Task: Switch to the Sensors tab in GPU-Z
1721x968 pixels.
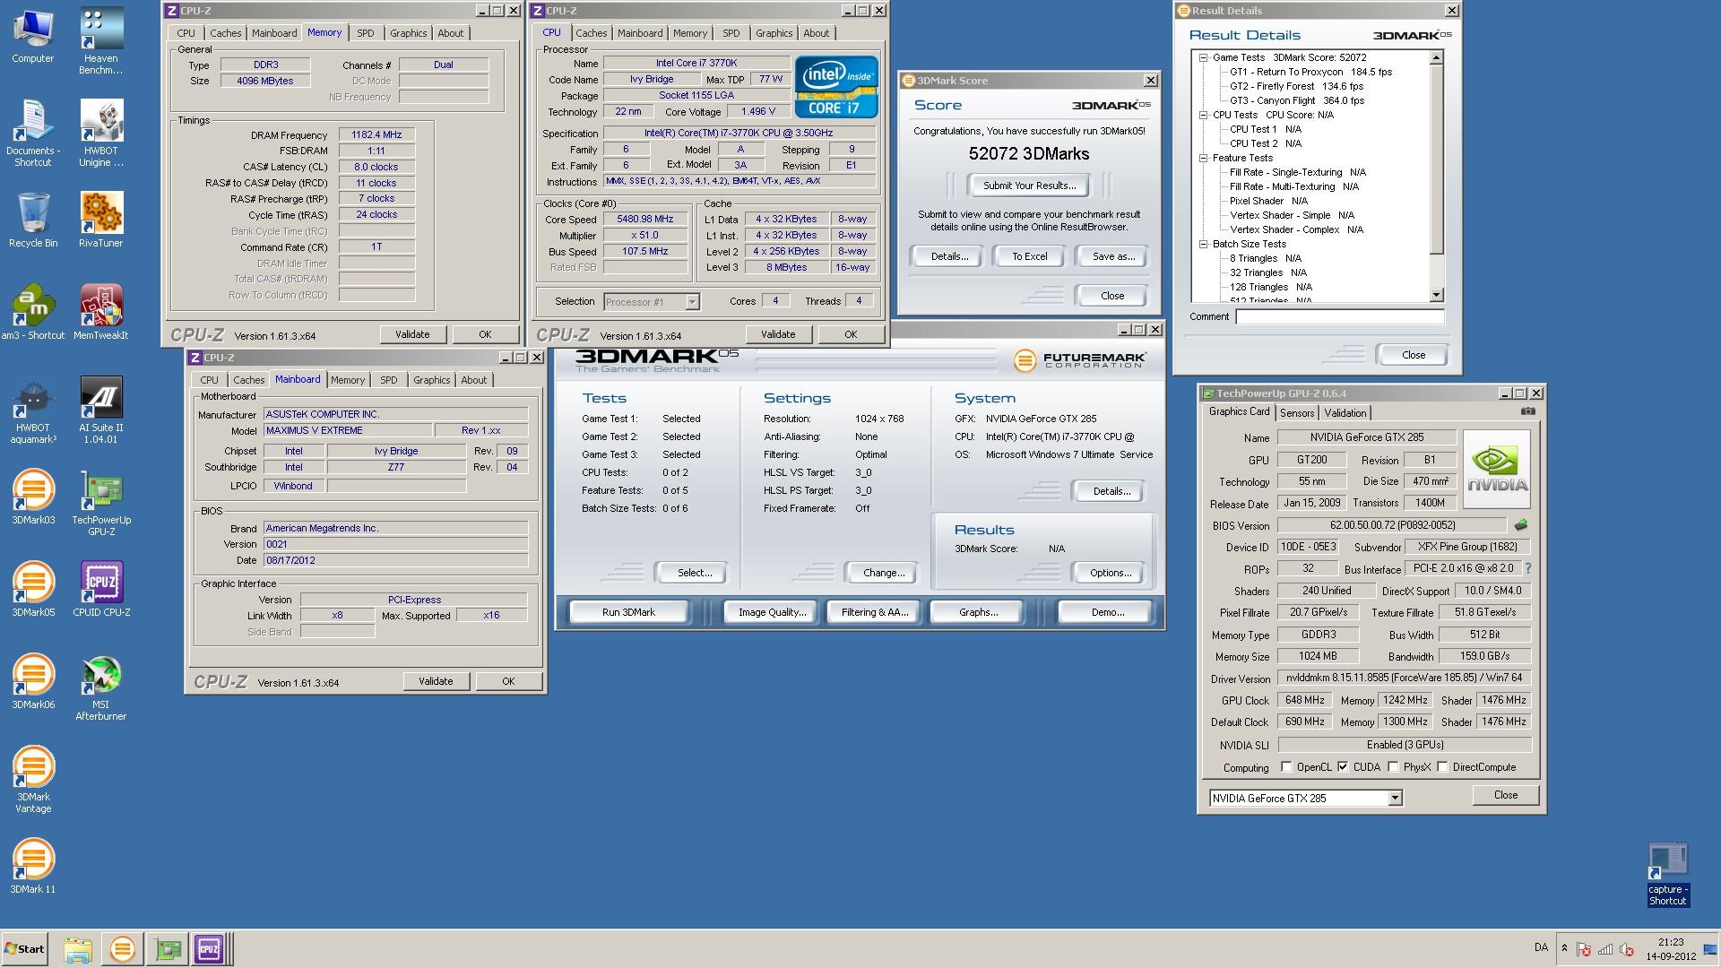Action: [1296, 413]
